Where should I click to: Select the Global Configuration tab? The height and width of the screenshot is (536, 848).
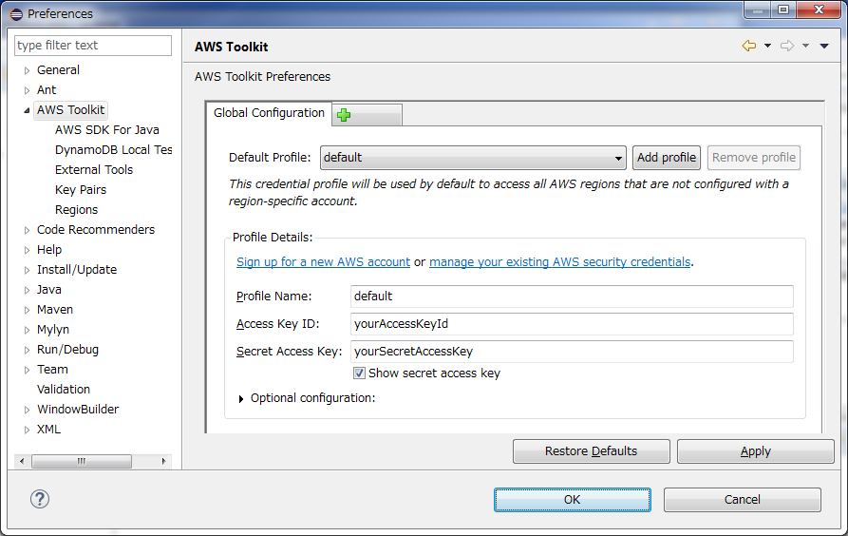(x=269, y=113)
